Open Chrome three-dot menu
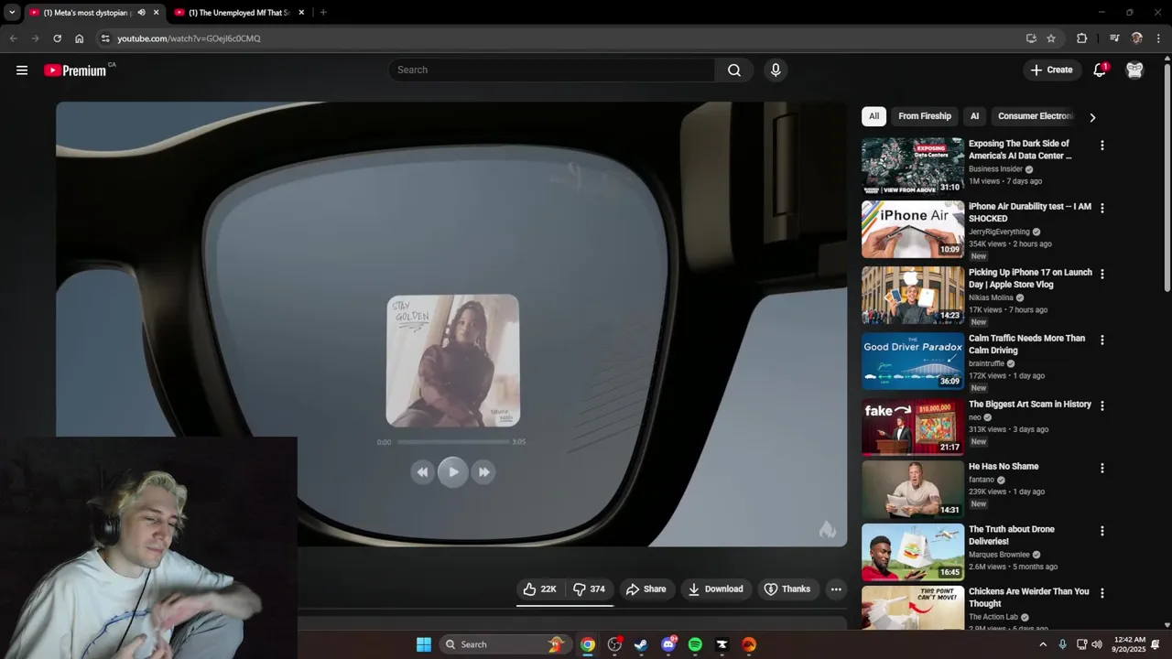This screenshot has width=1172, height=659. tap(1158, 38)
